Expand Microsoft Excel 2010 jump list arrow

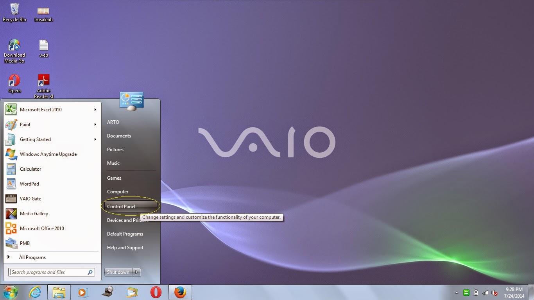(95, 110)
